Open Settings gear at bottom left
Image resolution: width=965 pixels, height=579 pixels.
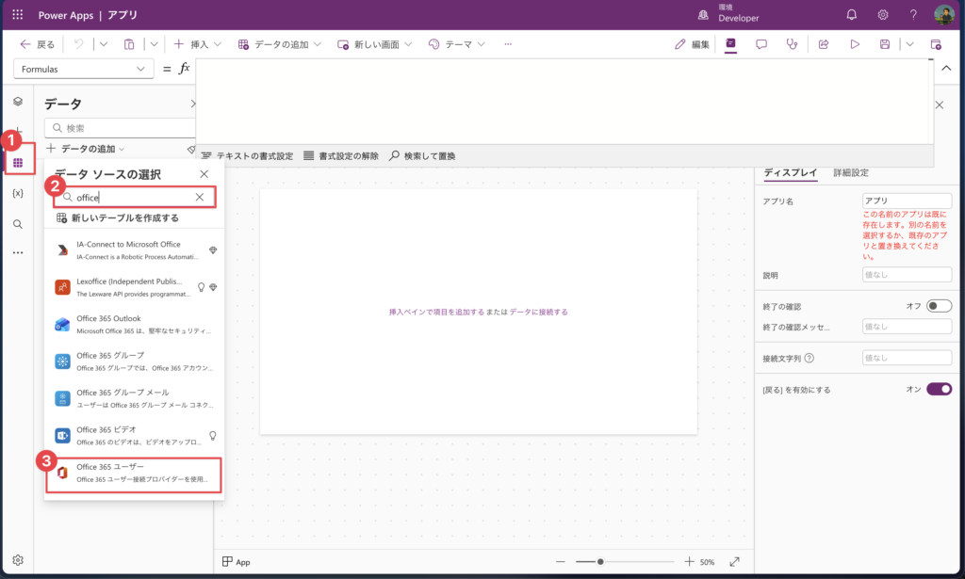click(x=17, y=560)
